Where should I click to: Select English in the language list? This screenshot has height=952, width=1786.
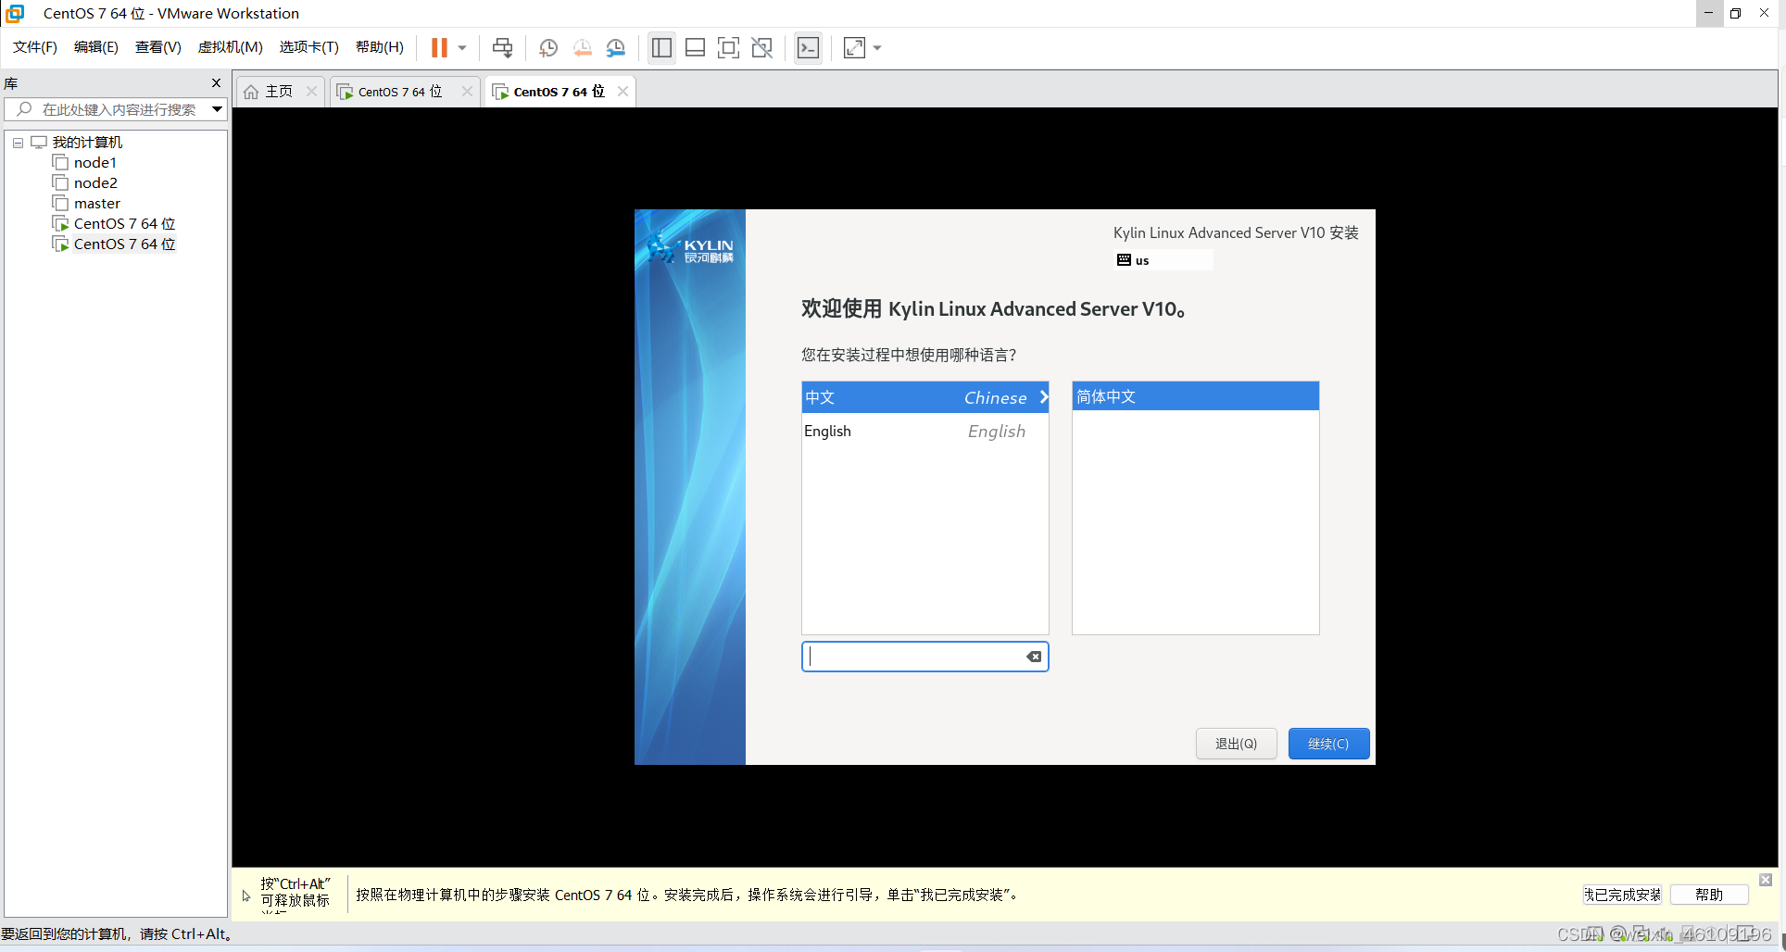924,432
